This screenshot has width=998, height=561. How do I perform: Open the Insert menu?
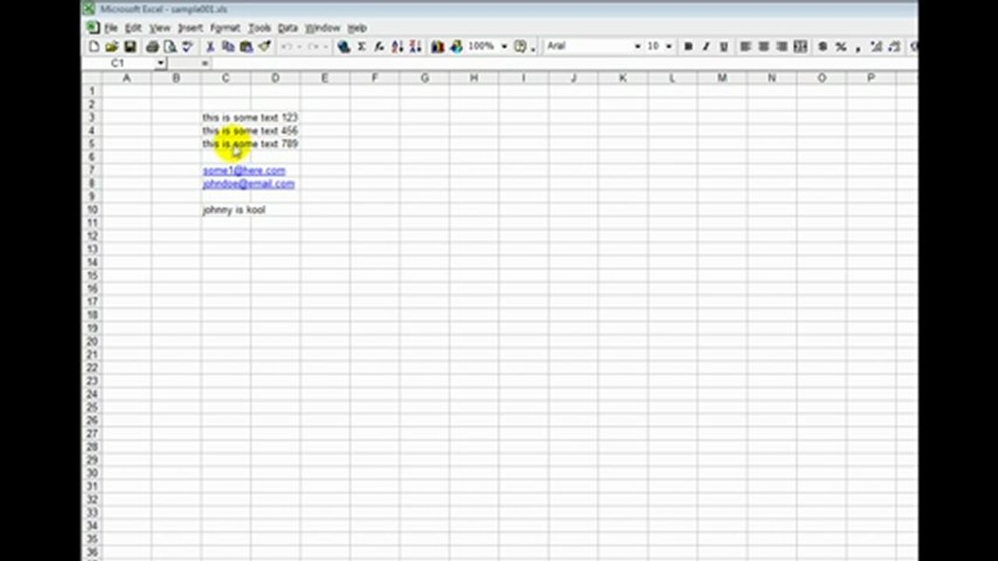tap(190, 28)
